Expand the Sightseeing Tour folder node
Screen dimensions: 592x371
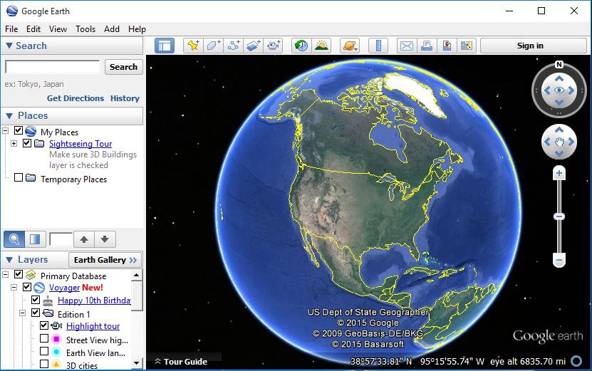click(14, 143)
